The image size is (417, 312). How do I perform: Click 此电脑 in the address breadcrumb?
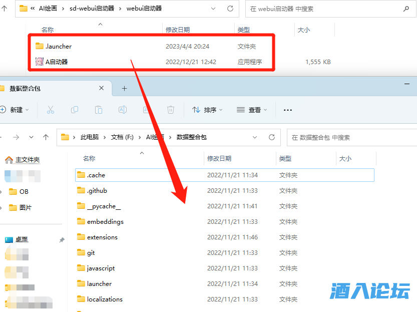coord(89,137)
